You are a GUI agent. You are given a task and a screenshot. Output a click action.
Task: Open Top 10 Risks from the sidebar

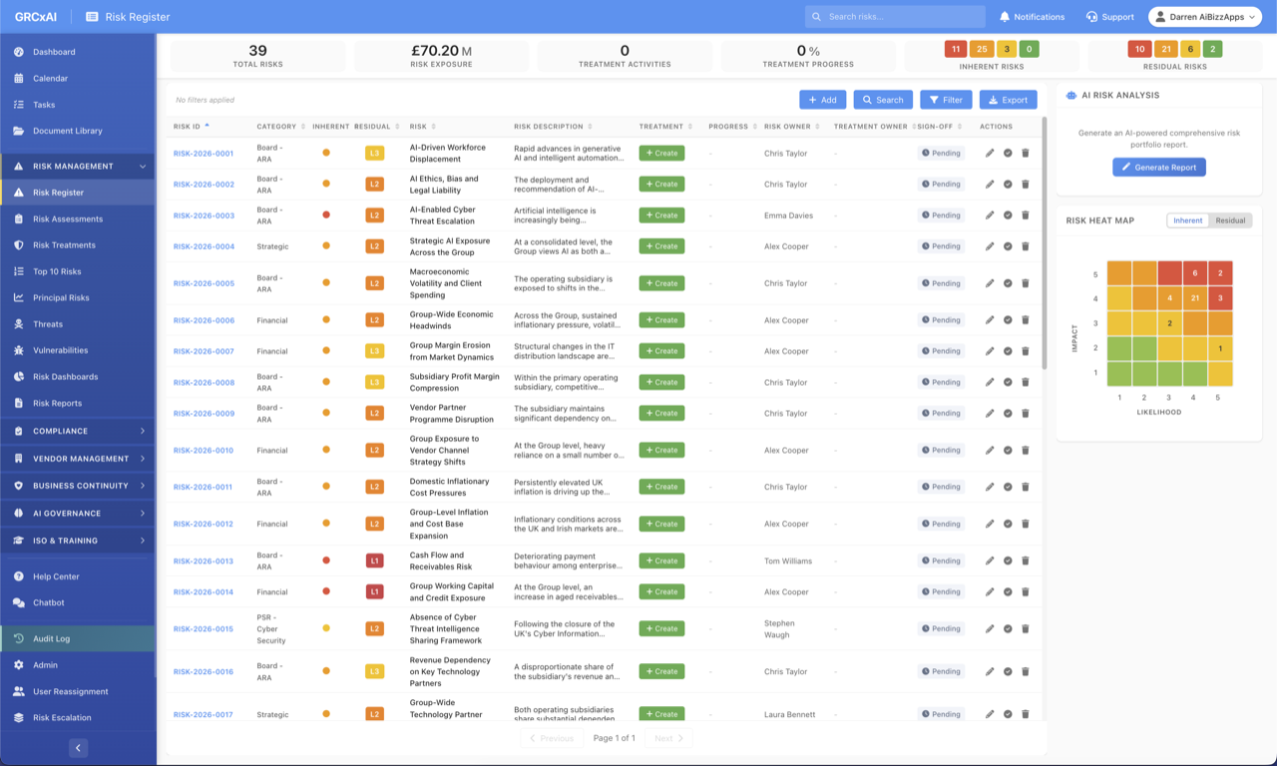pyautogui.click(x=57, y=271)
